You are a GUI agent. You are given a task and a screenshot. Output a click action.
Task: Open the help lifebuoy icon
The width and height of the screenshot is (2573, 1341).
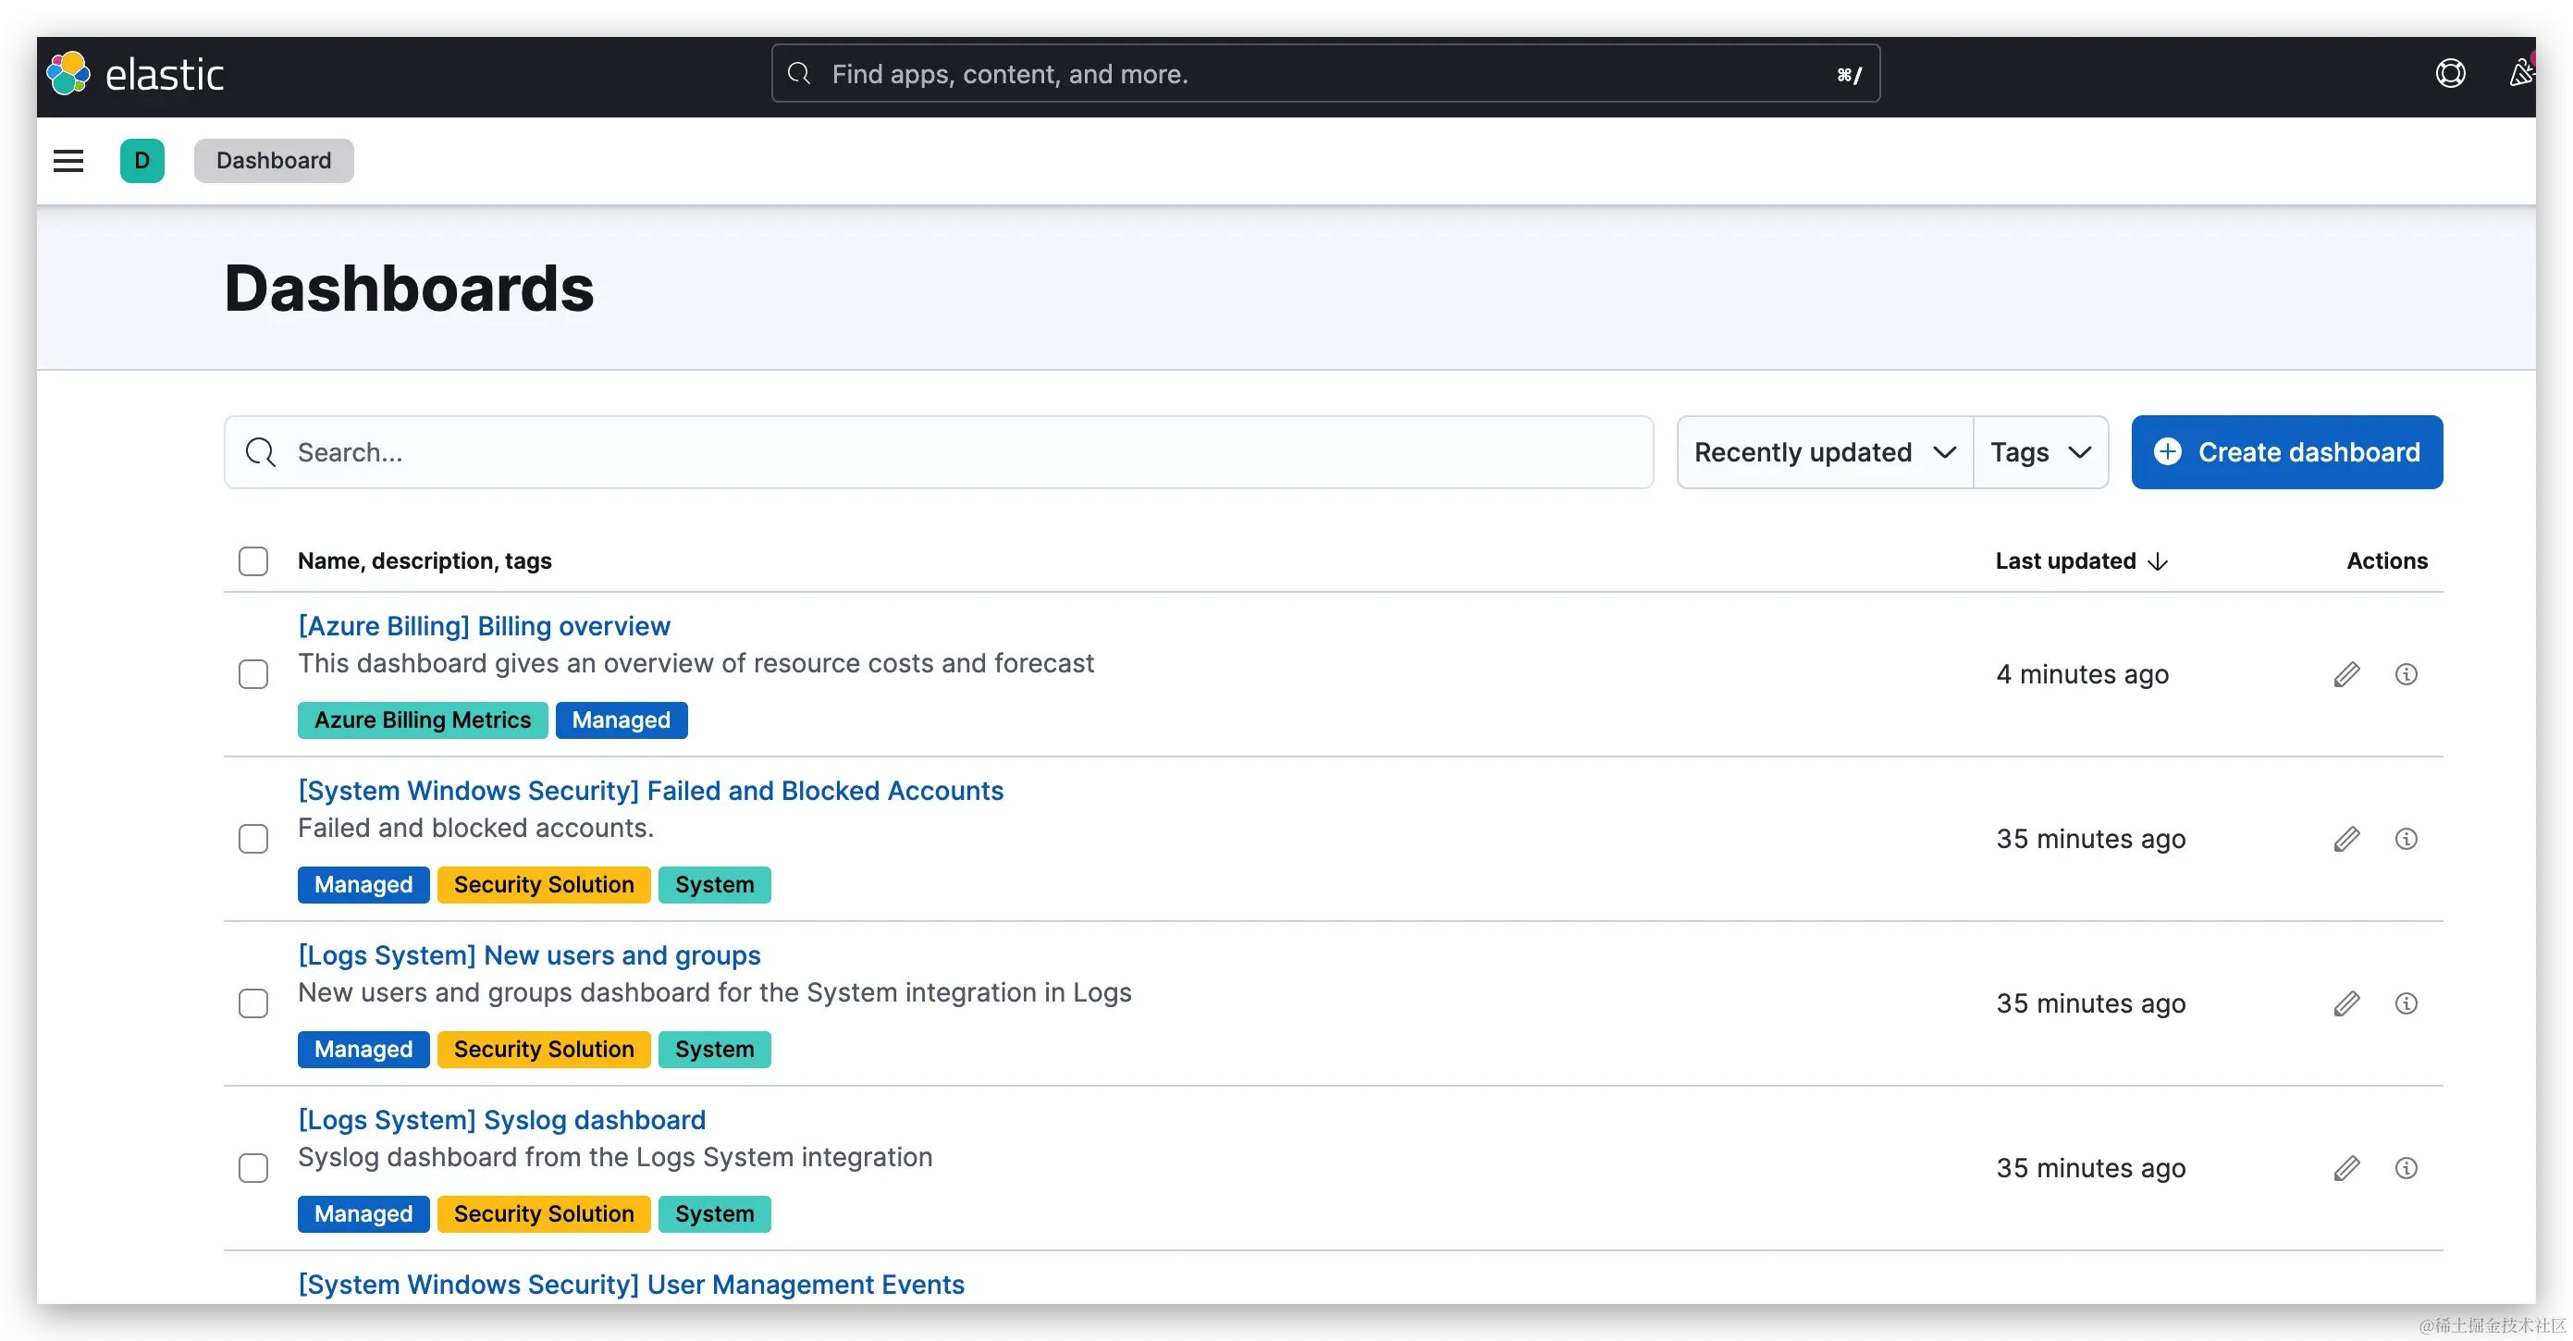pyautogui.click(x=2450, y=74)
